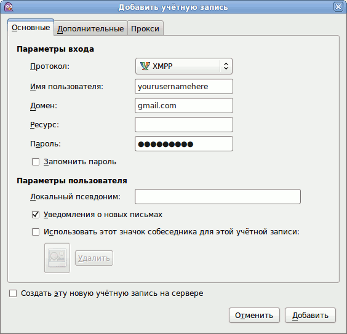Click the disabled Удалить button
This screenshot has width=347, height=334.
pos(94,258)
